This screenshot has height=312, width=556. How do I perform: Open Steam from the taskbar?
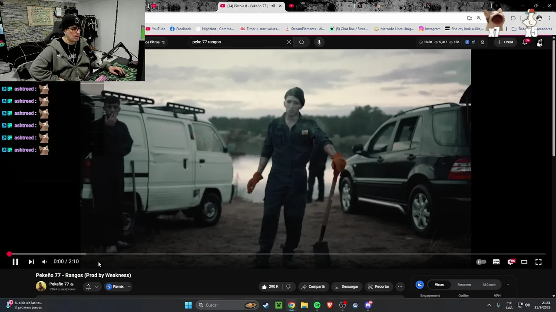266,305
